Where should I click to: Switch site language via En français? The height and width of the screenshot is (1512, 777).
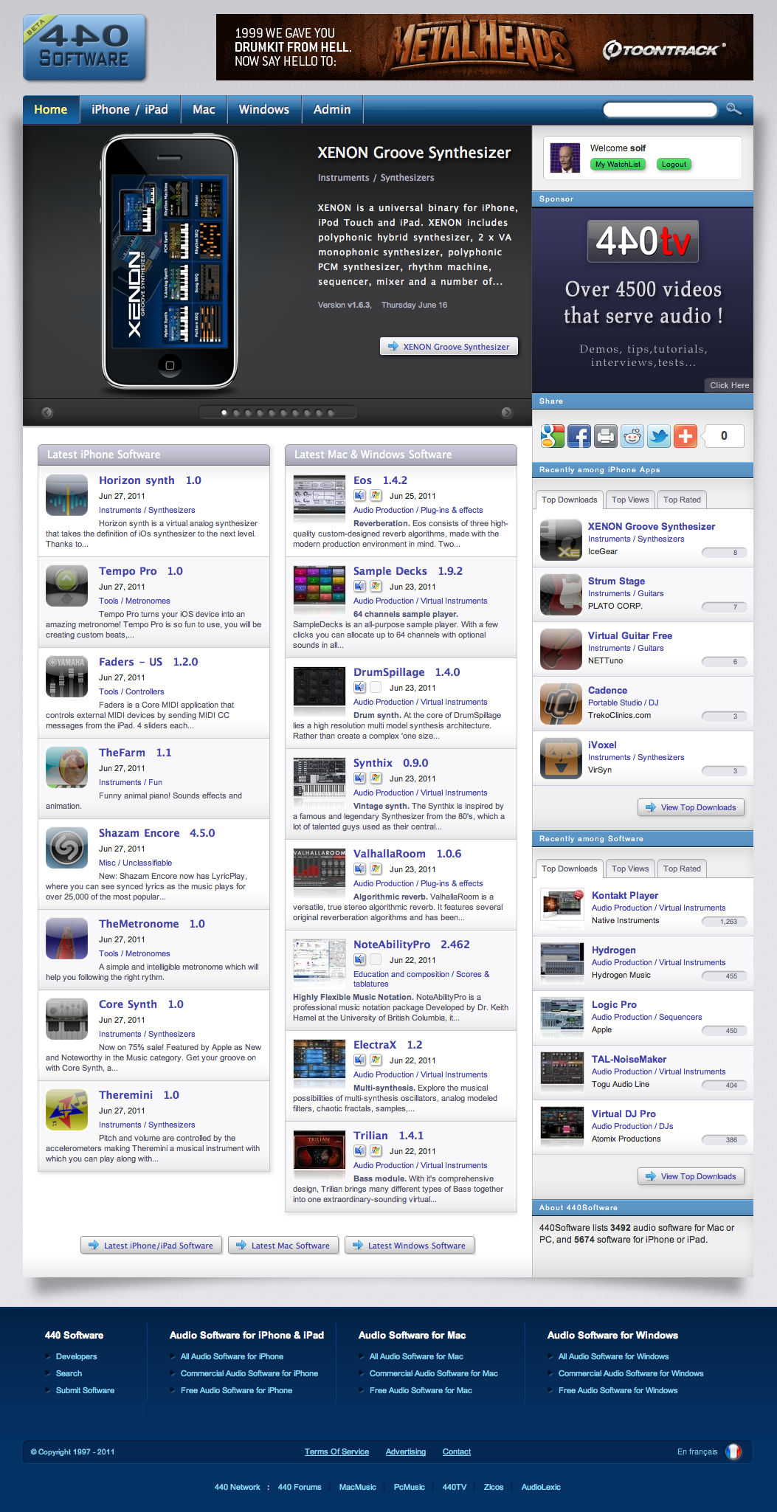tap(697, 1451)
